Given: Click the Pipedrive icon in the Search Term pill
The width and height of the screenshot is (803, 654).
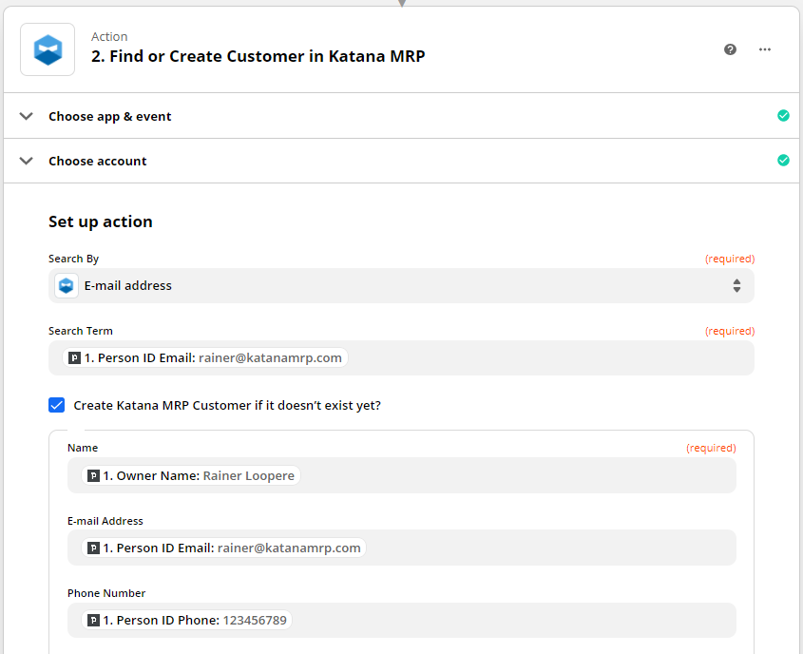Looking at the screenshot, I should 75,358.
